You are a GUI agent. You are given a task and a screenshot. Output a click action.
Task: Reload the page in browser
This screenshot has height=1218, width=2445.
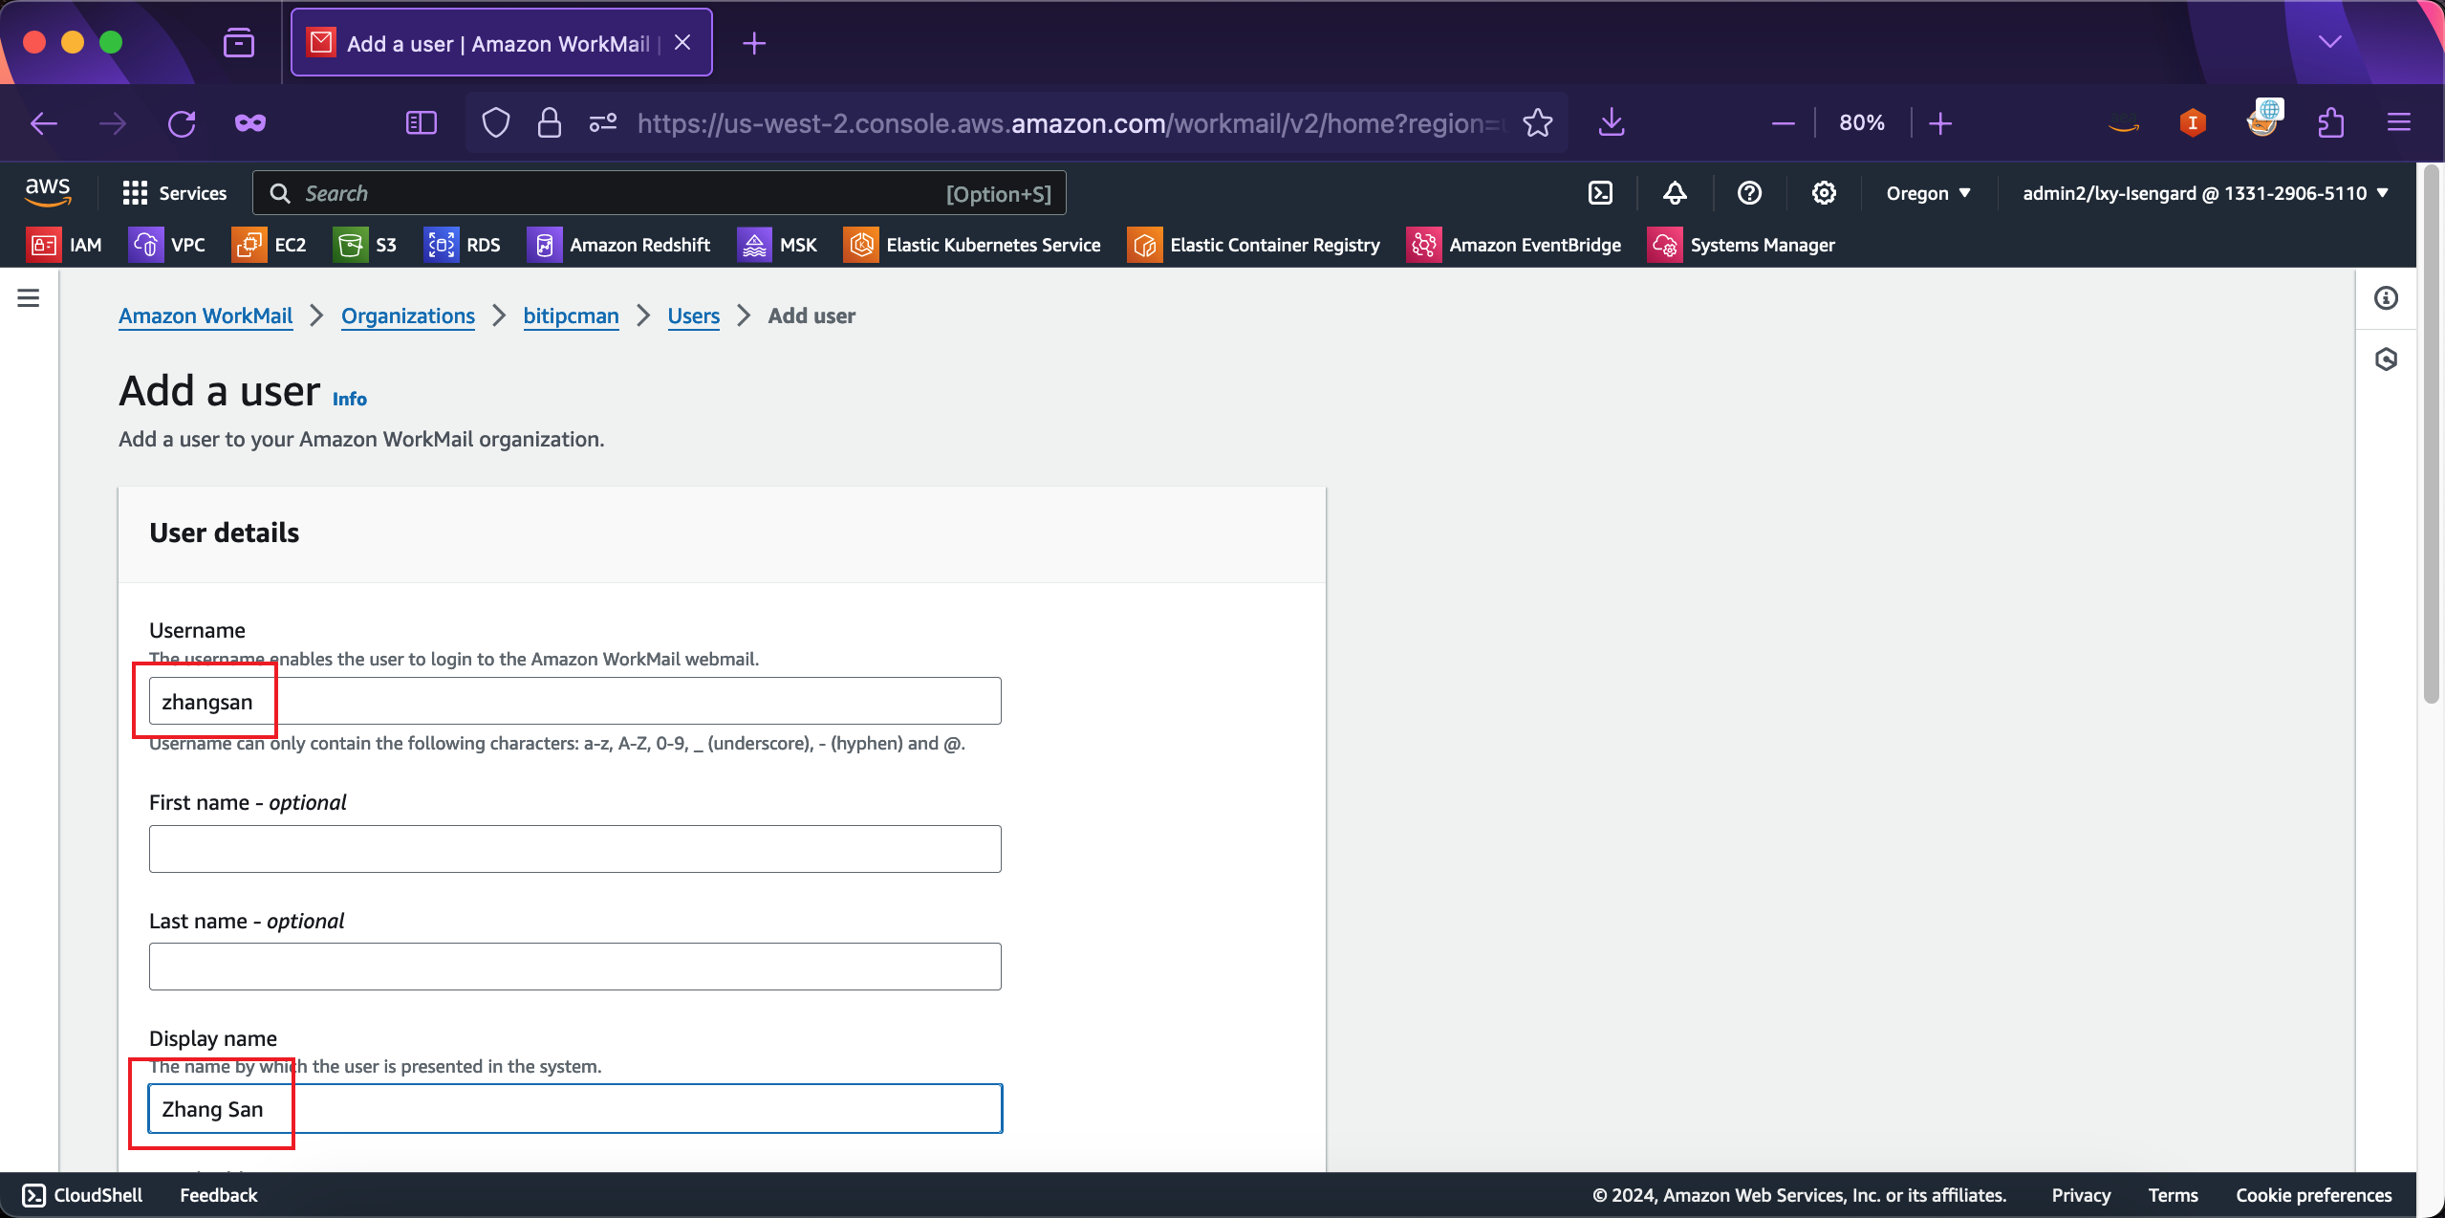pyautogui.click(x=182, y=123)
